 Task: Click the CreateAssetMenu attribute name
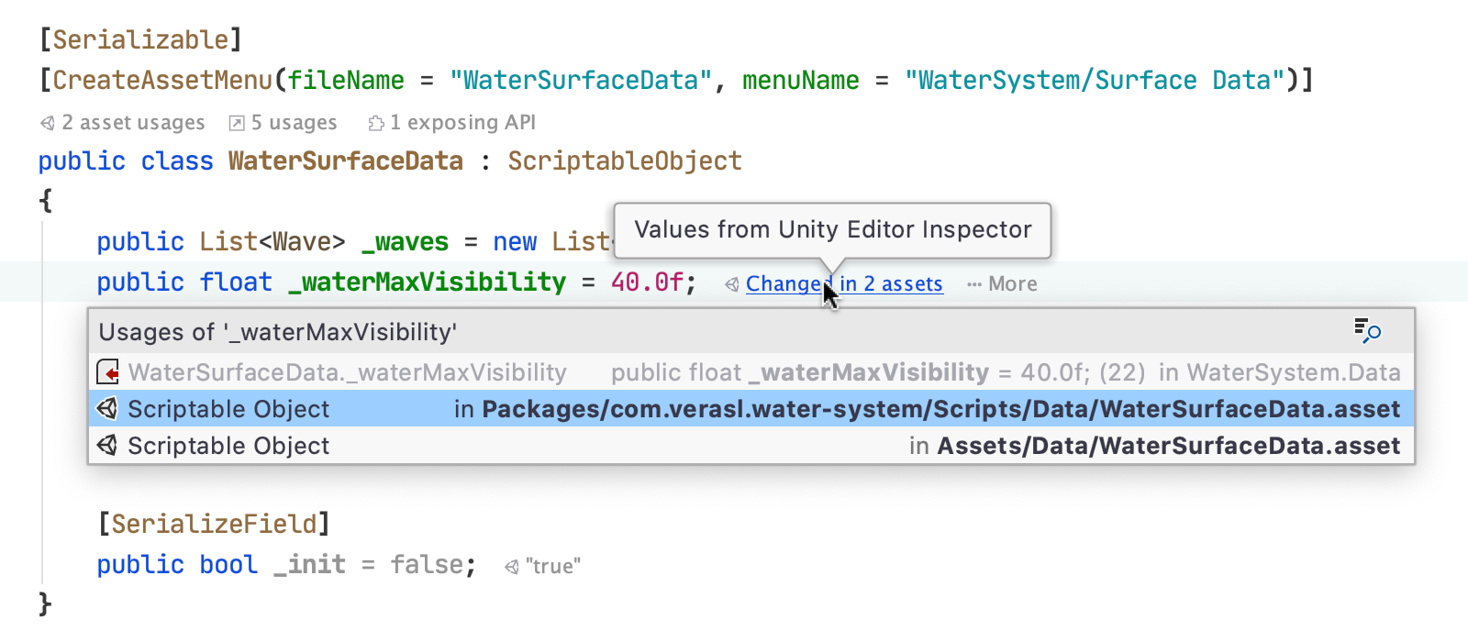(162, 81)
